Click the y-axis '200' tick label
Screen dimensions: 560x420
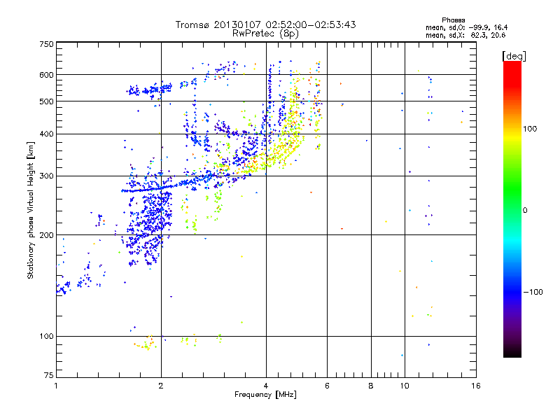(46, 235)
